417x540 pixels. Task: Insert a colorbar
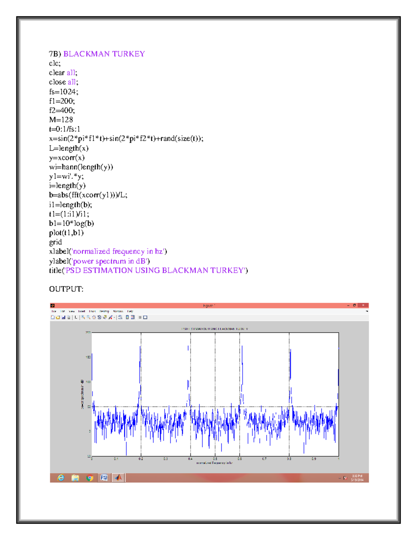pyautogui.click(x=127, y=317)
